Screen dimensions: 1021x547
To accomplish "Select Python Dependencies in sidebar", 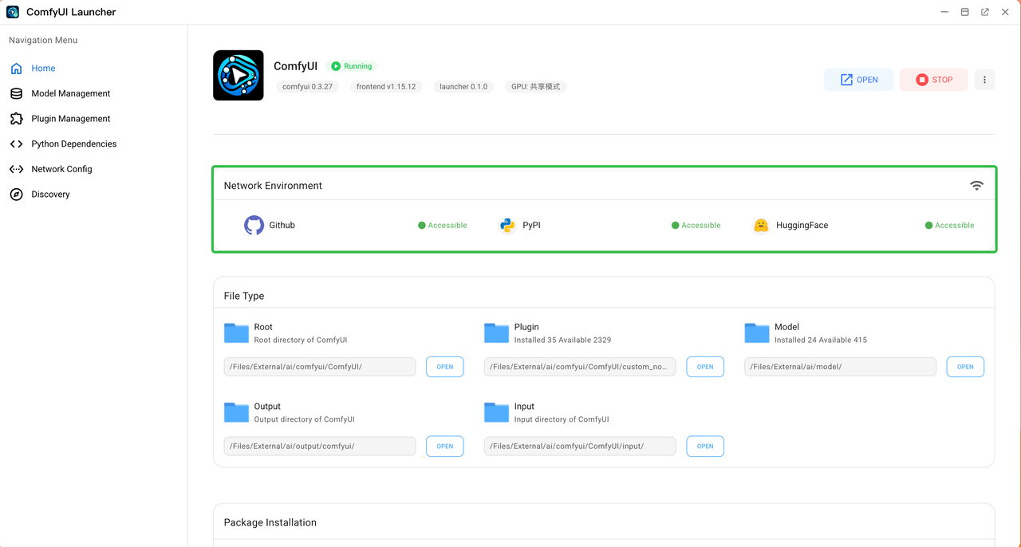I will (73, 144).
